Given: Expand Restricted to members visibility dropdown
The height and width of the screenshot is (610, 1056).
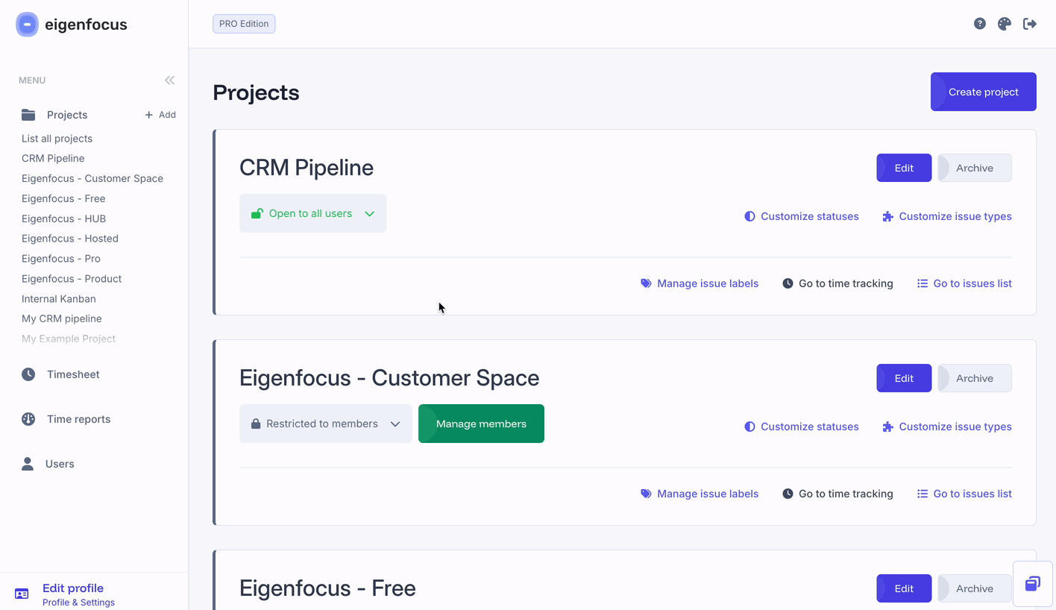Looking at the screenshot, I should 395,423.
